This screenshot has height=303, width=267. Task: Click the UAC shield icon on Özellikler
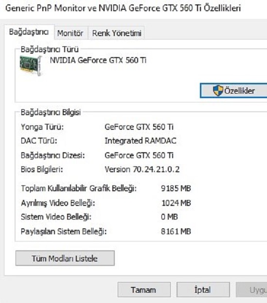point(218,90)
